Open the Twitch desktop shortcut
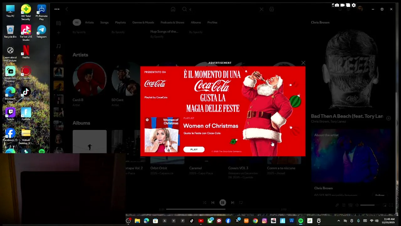401x226 pixels. coord(10,114)
